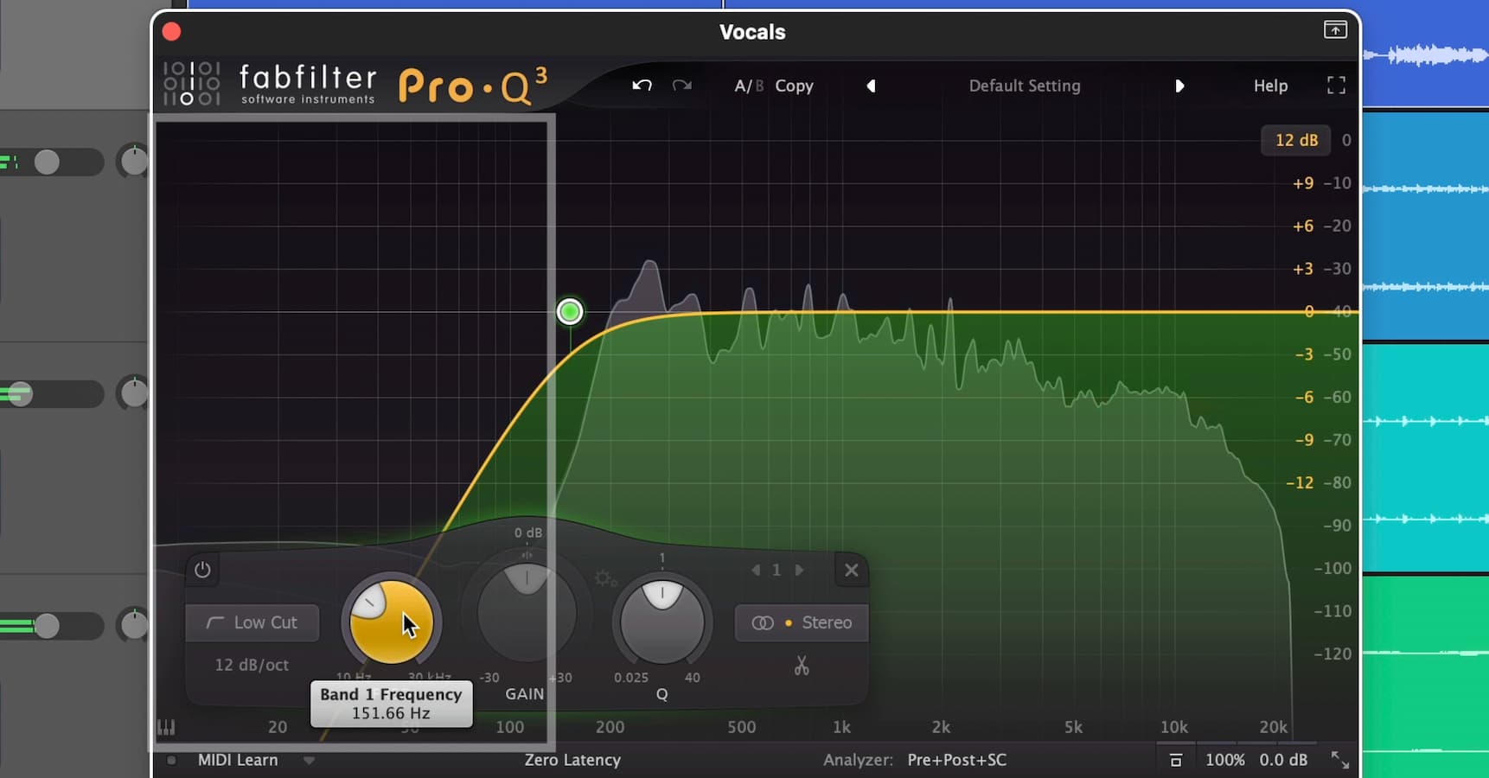The width and height of the screenshot is (1489, 778).
Task: Click the undo arrow in Pro-Q 3
Action: pyautogui.click(x=642, y=86)
